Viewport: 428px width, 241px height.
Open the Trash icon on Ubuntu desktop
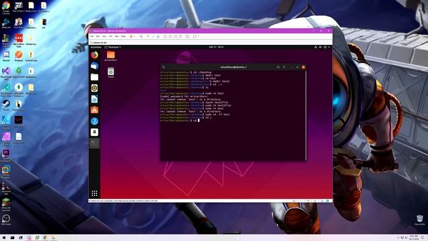[111, 73]
